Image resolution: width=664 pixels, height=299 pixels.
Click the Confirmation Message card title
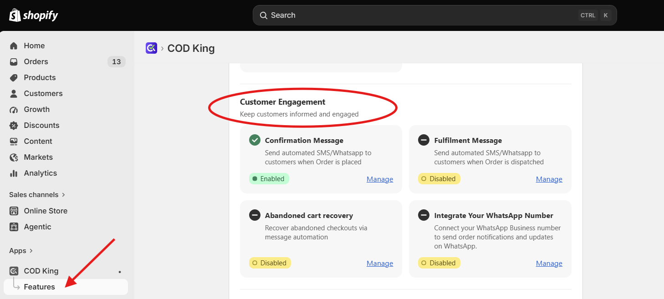coord(304,141)
